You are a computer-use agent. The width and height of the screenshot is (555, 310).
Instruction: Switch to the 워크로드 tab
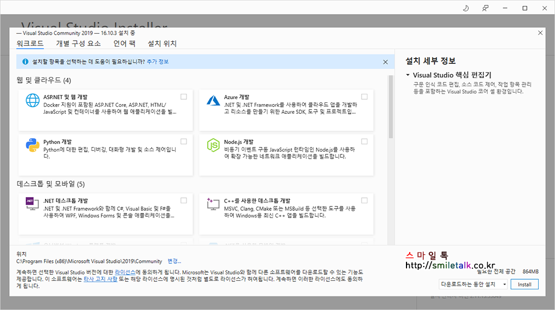tap(30, 43)
